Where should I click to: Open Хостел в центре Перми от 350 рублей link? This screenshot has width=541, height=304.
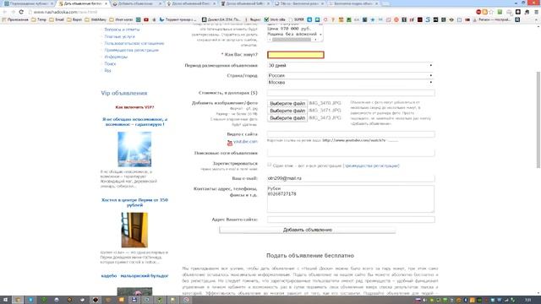pos(134,203)
